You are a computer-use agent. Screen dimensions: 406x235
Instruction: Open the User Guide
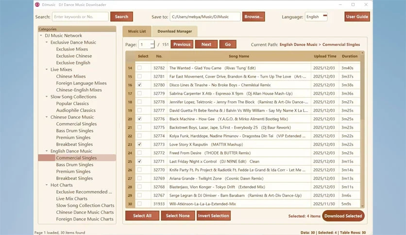(x=357, y=17)
